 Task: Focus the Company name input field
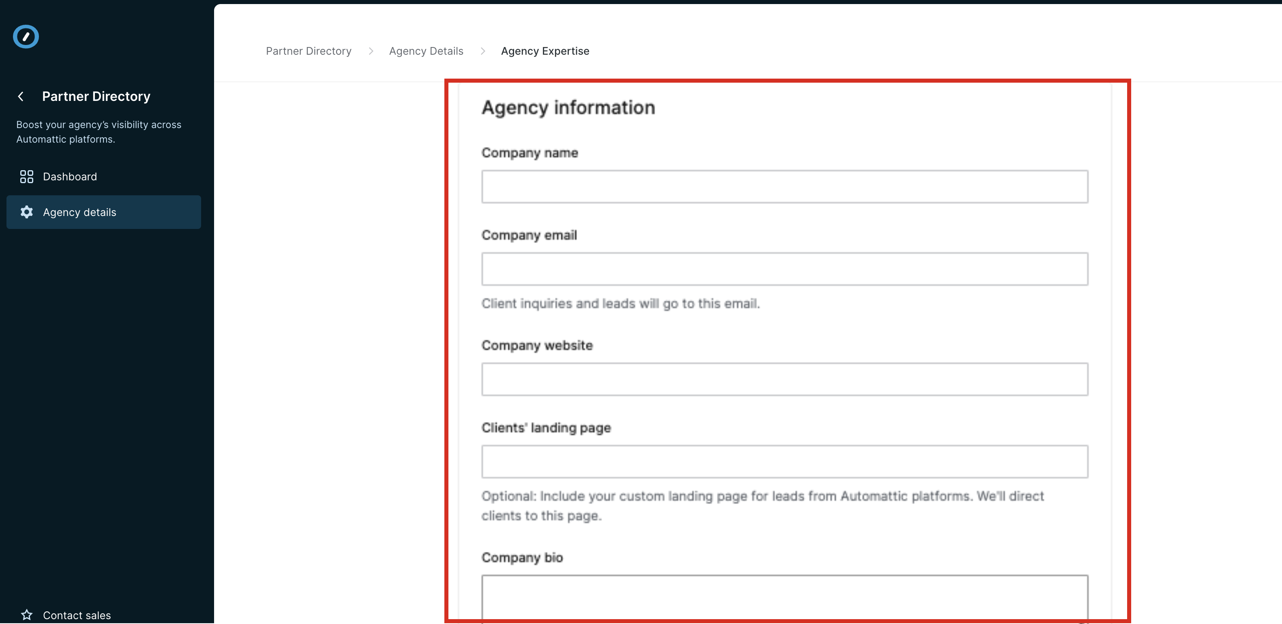785,186
